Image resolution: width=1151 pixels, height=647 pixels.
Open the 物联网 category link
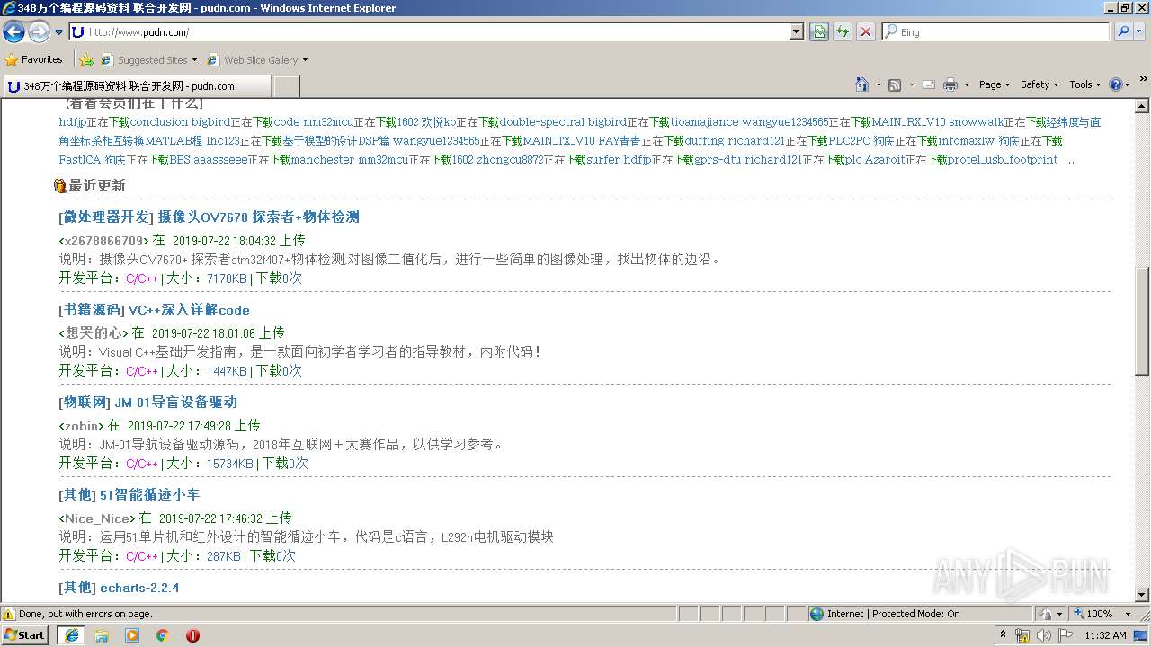tap(85, 403)
